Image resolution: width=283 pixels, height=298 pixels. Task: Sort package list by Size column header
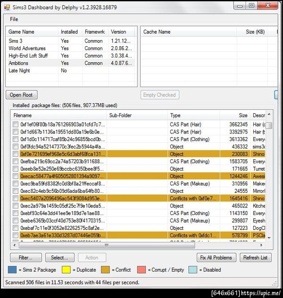(235, 116)
